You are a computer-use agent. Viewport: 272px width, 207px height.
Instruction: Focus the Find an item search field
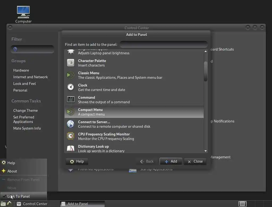pos(164,44)
